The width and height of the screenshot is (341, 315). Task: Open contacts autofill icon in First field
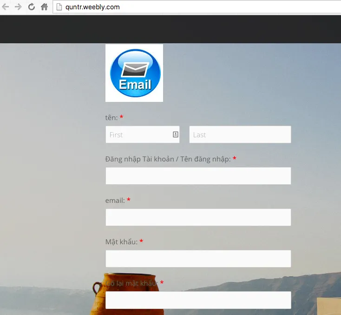pos(176,134)
